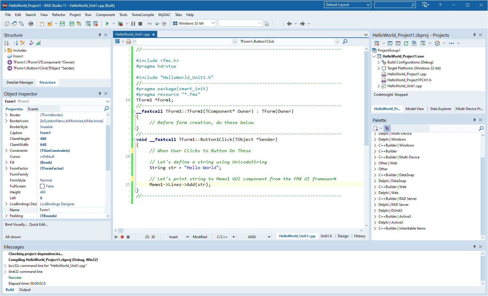Expand Target Platforms (Windows 32-bit) node
This screenshot has width=488, height=296.
[x=379, y=68]
